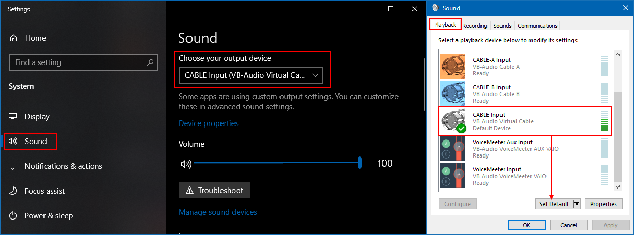Image resolution: width=634 pixels, height=235 pixels.
Task: Open Manage sound devices link
Action: point(218,212)
